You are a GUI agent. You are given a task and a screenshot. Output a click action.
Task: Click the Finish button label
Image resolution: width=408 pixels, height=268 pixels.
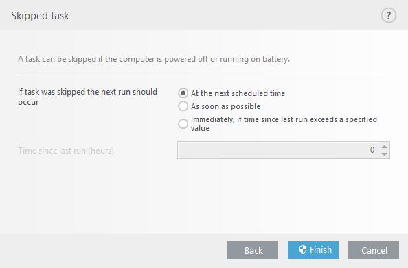pyautogui.click(x=321, y=249)
